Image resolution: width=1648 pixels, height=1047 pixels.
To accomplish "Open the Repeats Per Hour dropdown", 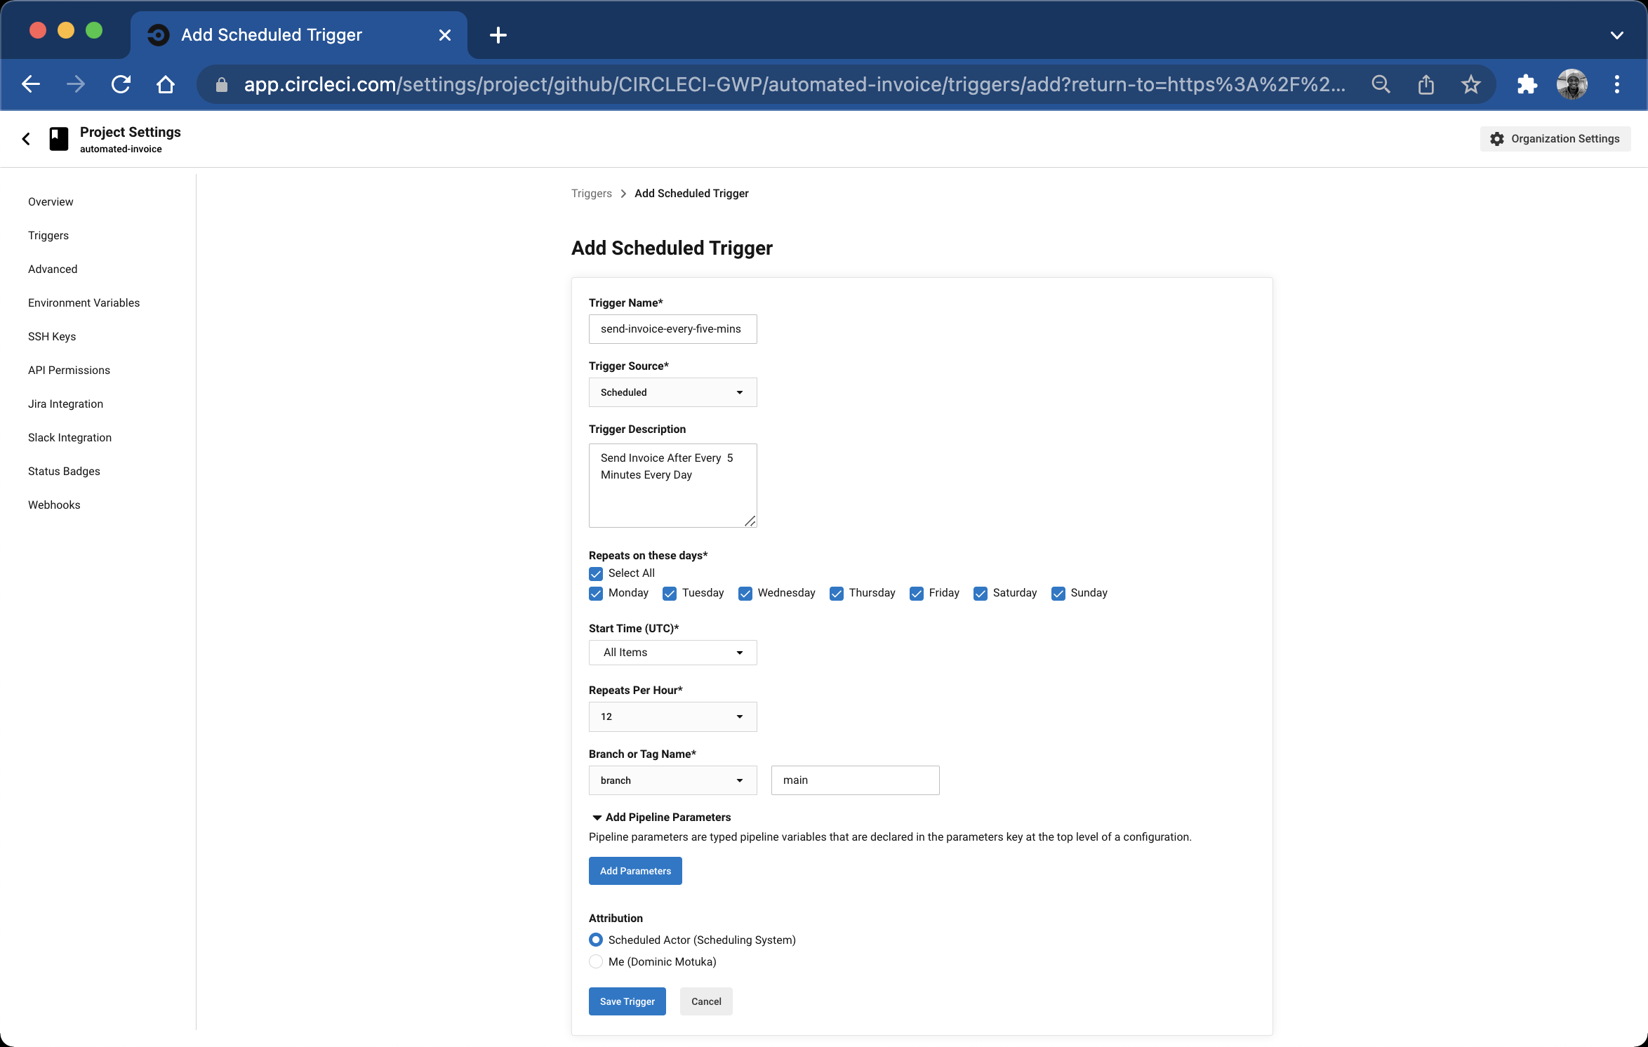I will [x=672, y=716].
